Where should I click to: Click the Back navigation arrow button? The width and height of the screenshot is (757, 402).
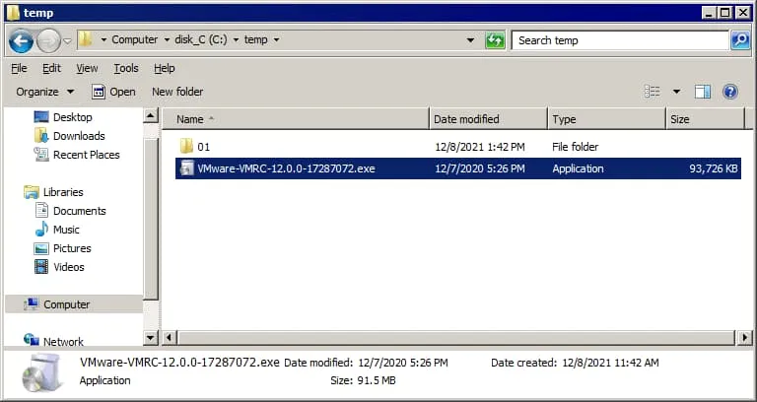tap(21, 40)
